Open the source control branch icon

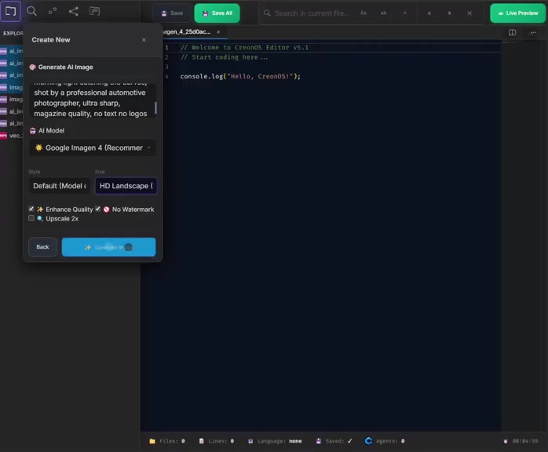point(53,11)
